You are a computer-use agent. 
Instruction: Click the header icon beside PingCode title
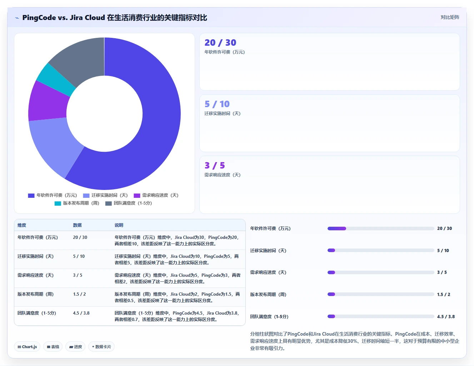click(17, 18)
